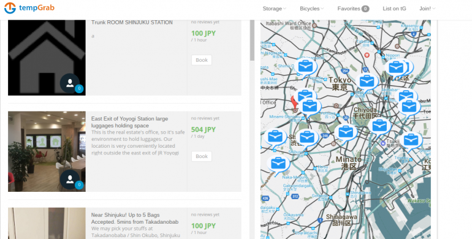Viewport: 472px width, 239px height.
Task: Open East Exit of Yoyogi Station listing title
Action: pyautogui.click(x=129, y=122)
